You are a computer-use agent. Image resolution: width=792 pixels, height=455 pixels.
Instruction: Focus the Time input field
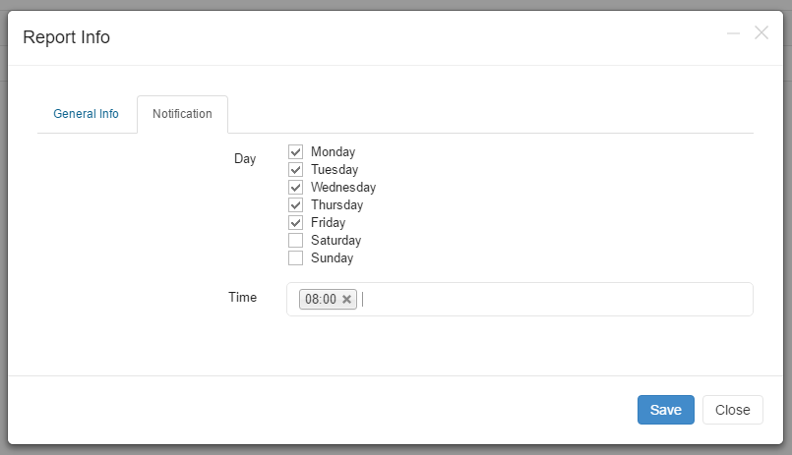pos(556,299)
